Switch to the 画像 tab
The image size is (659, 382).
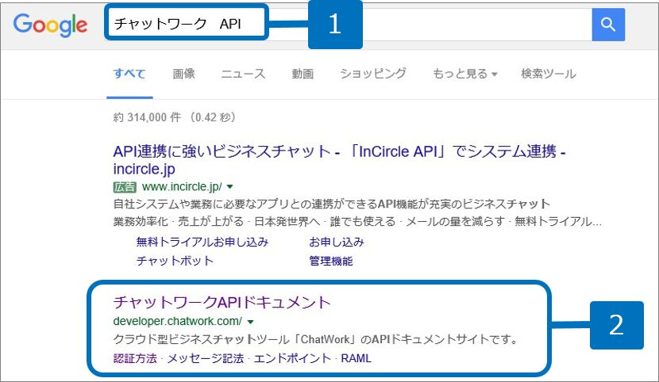coord(183,74)
